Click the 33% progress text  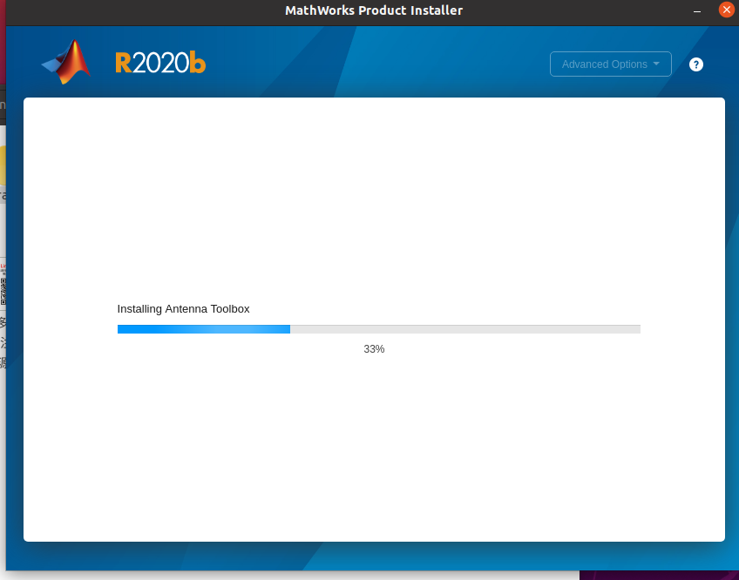click(x=374, y=349)
